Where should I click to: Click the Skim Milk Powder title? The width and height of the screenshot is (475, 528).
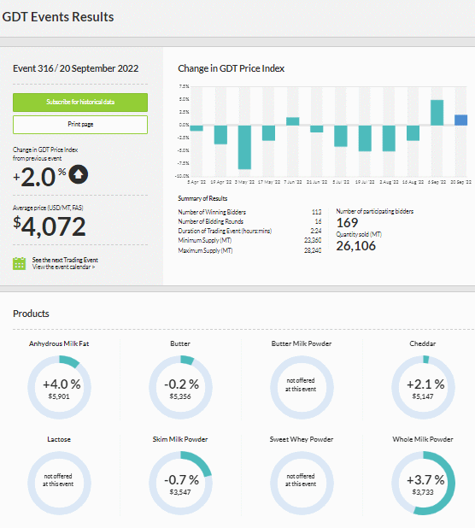coord(180,439)
